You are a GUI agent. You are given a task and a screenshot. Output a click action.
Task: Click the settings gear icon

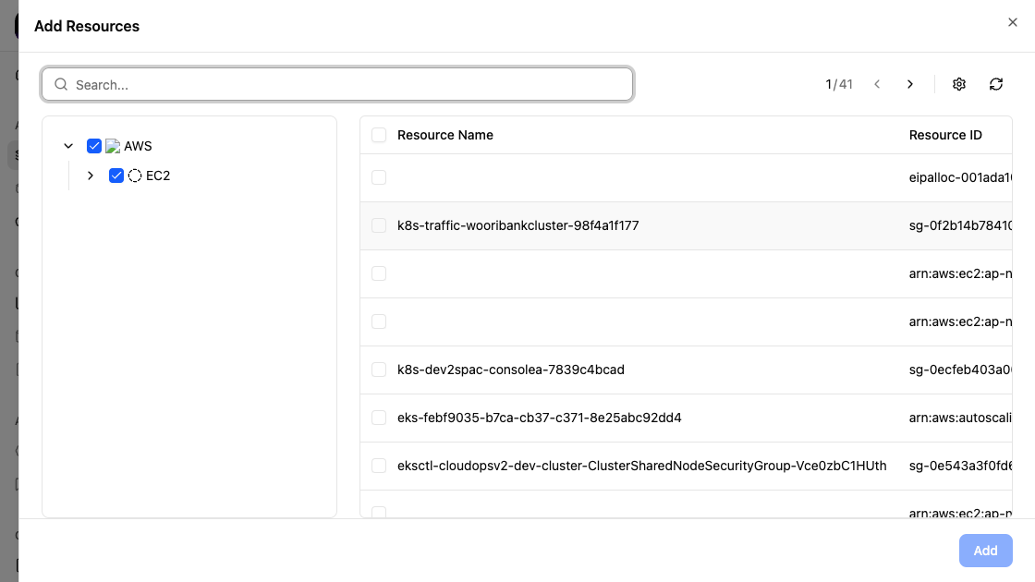coord(959,84)
